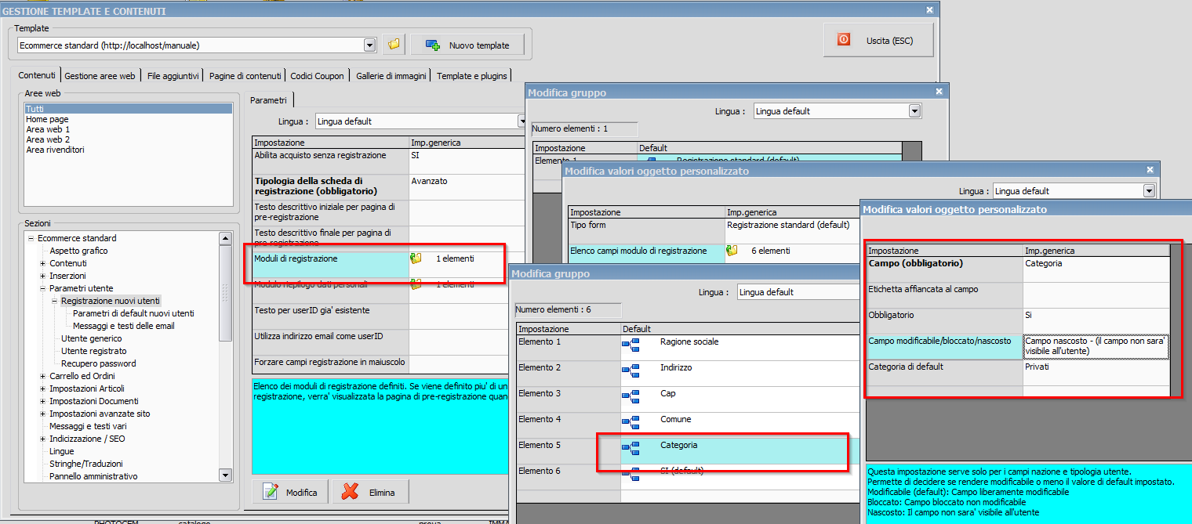Open the Pagine di contenuti tab

pos(245,76)
